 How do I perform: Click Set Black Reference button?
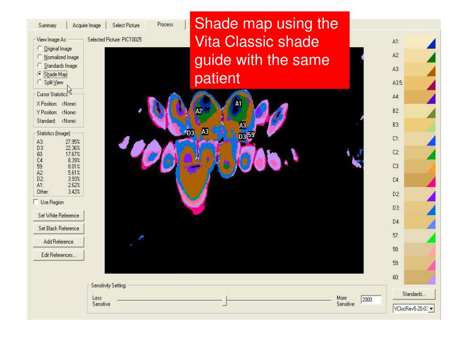(x=58, y=228)
